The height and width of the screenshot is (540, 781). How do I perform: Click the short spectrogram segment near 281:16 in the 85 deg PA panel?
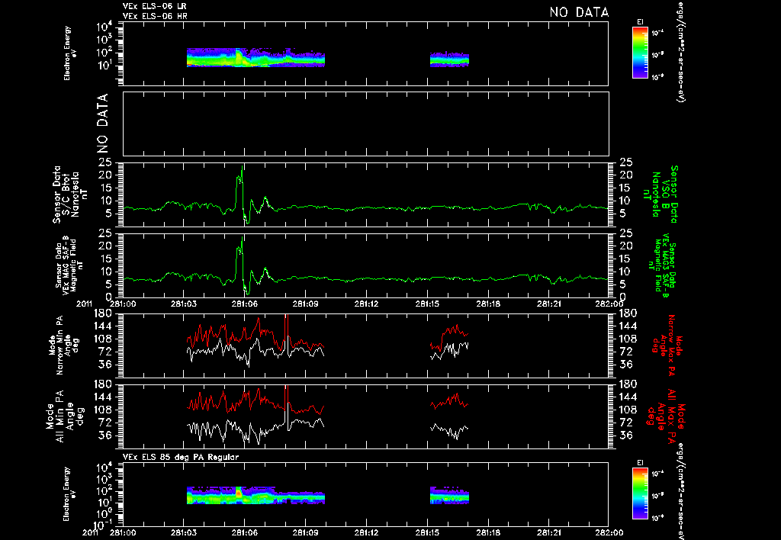coord(449,496)
